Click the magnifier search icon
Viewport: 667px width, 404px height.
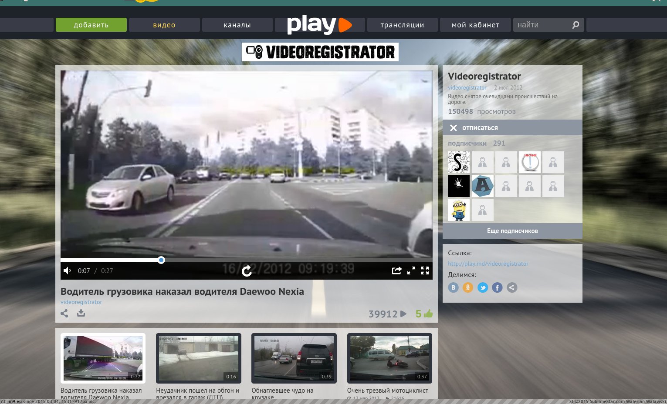(576, 25)
